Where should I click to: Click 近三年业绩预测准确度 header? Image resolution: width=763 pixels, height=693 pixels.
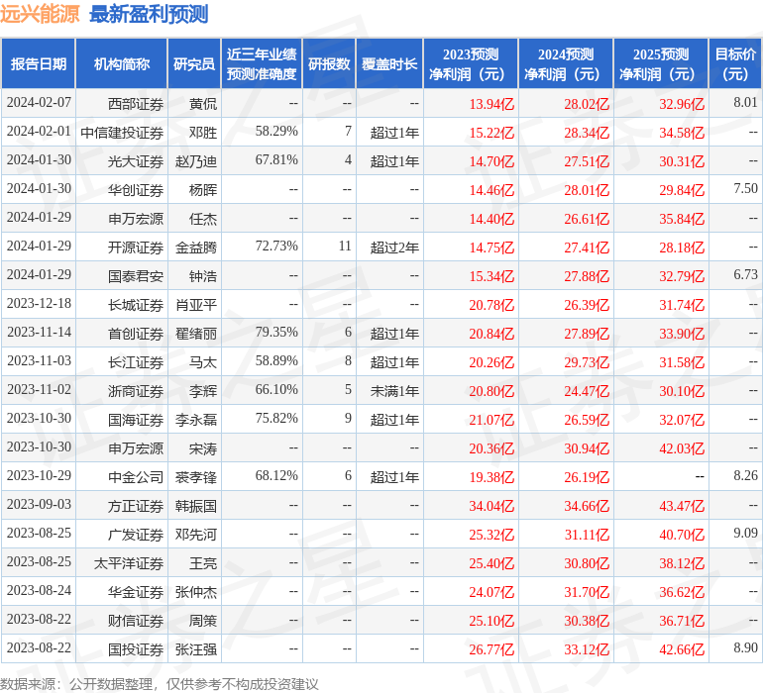(x=262, y=63)
